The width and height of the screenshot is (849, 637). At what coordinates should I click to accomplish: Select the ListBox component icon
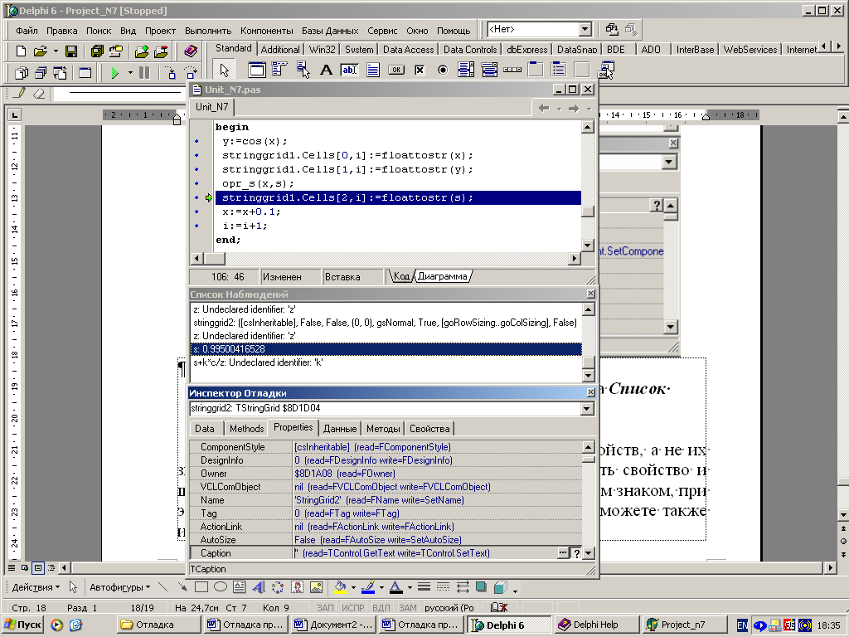(466, 70)
